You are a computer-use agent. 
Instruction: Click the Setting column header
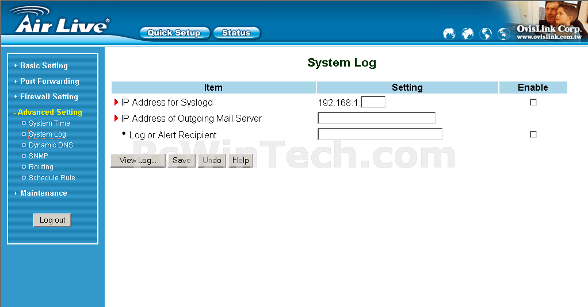point(407,87)
